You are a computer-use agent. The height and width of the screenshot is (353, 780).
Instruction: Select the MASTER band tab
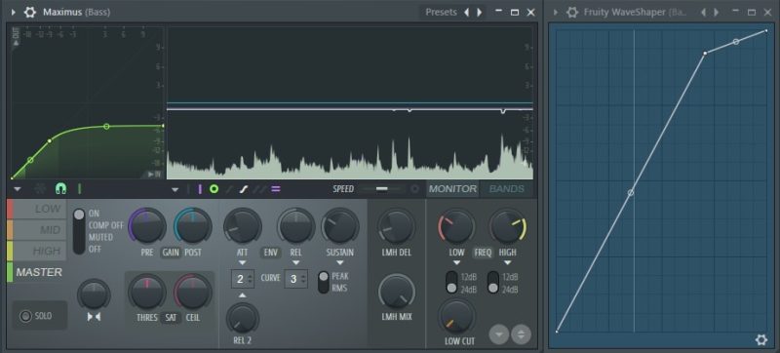tap(37, 272)
